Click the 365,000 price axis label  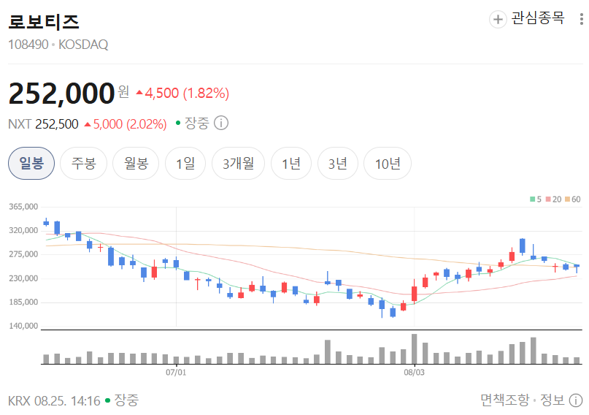23,207
